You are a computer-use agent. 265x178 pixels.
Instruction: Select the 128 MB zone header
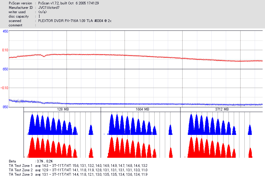(x=63, y=109)
